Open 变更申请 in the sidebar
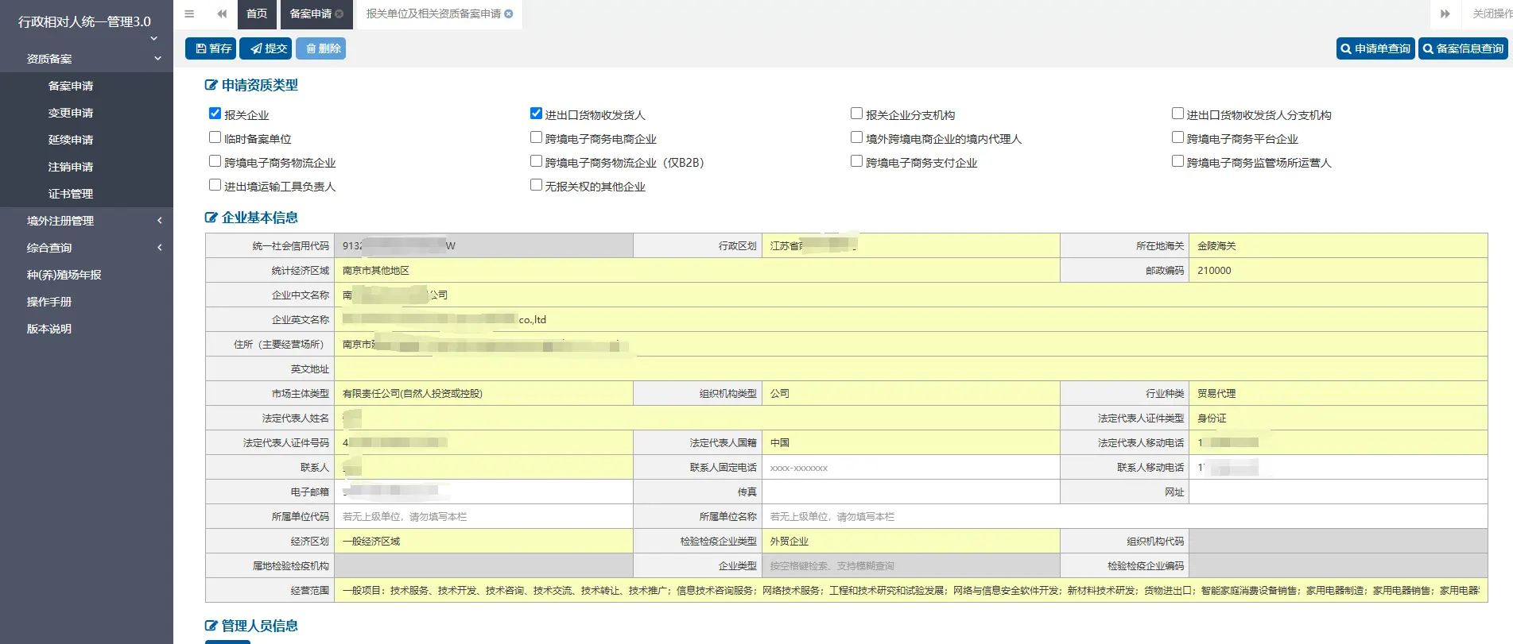Viewport: 1513px width, 644px height. click(71, 113)
